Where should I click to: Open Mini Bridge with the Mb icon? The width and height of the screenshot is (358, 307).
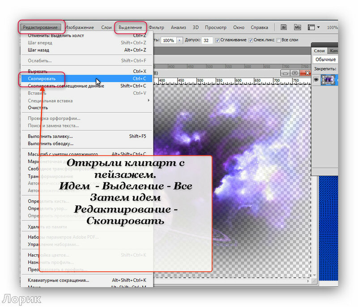(297, 27)
